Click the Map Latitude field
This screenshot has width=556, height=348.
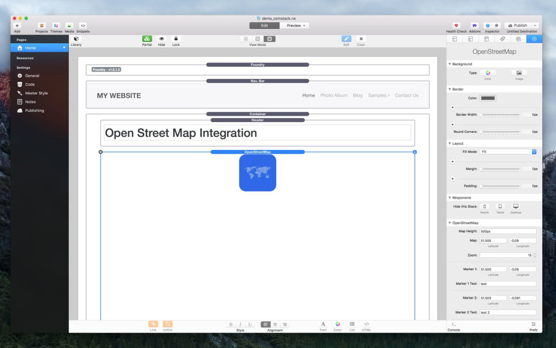click(x=493, y=241)
